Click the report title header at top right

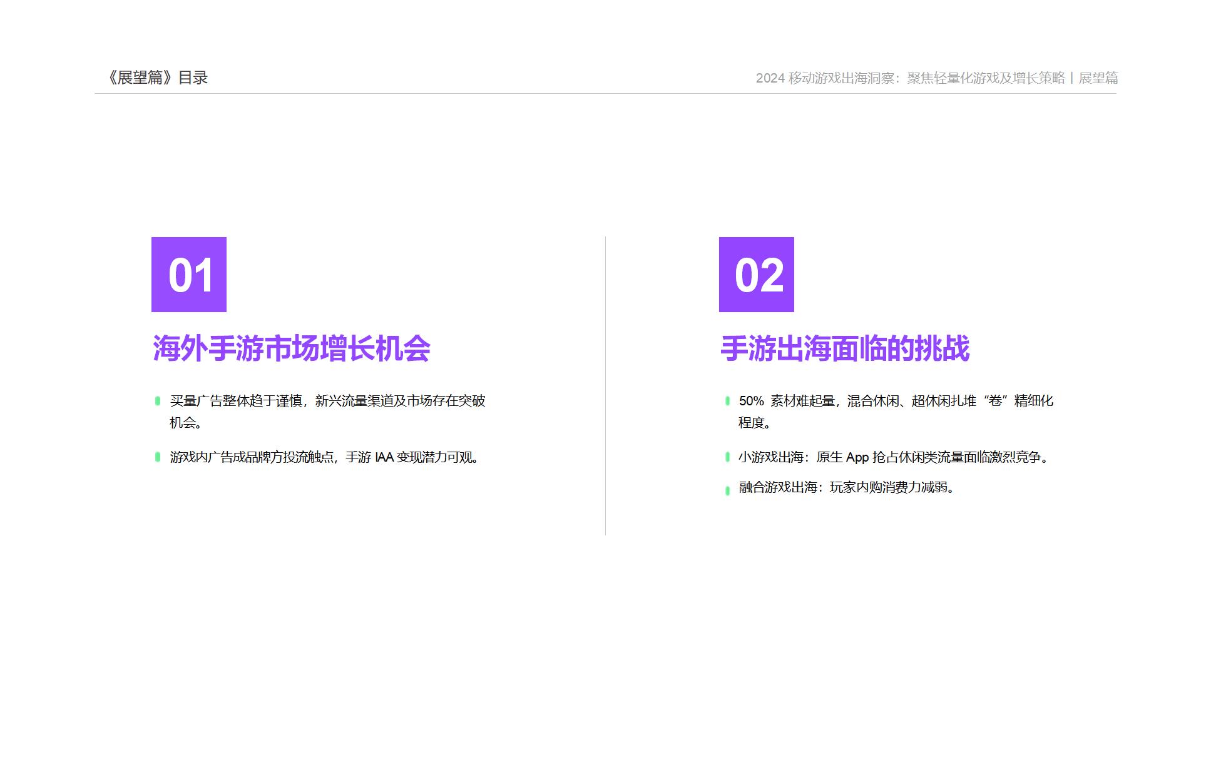(x=910, y=78)
